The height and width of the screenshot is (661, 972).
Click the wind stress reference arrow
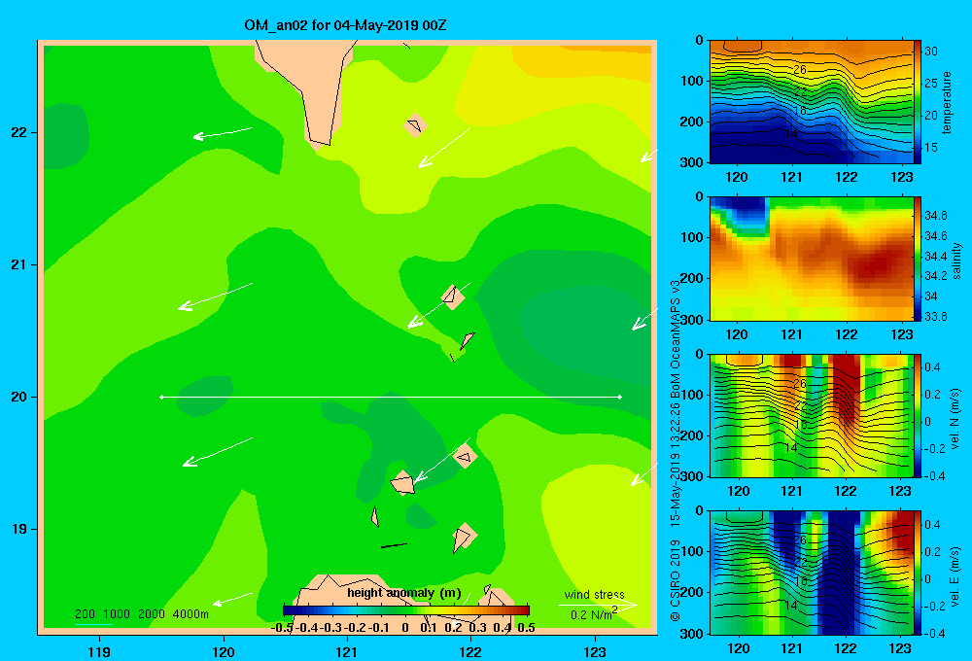597,605
